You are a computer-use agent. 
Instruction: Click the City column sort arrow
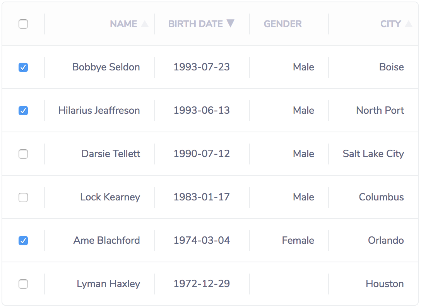[x=408, y=24]
